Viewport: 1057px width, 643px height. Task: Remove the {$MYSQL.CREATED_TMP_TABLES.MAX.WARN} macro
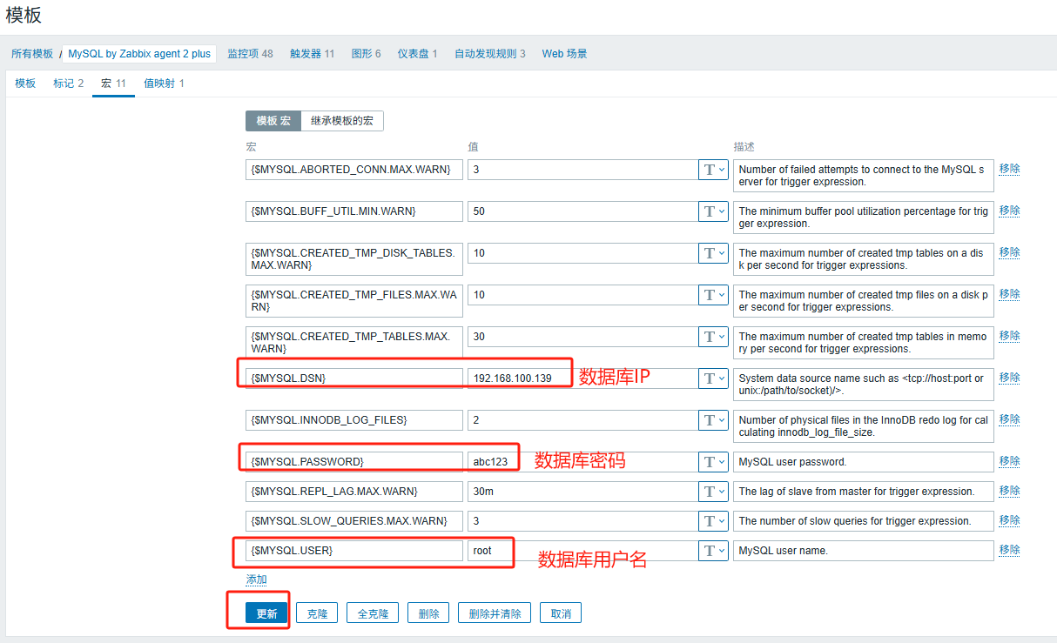coord(1009,336)
